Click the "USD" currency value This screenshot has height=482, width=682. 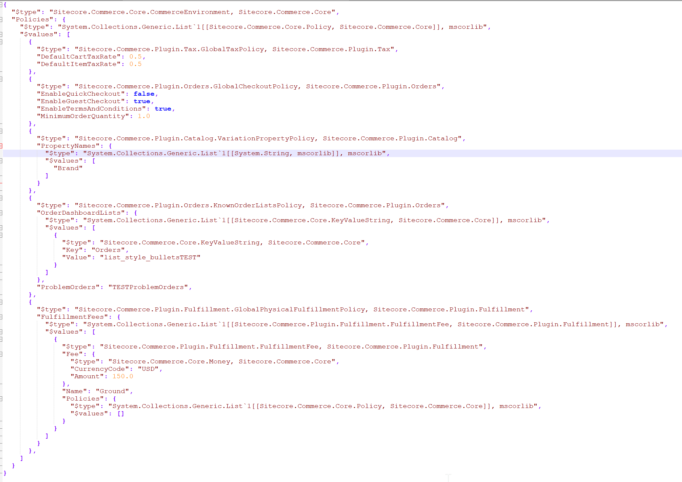coord(148,369)
